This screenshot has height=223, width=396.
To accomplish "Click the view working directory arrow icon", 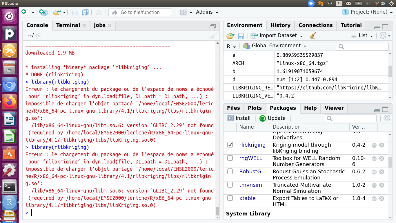I will 38,35.
